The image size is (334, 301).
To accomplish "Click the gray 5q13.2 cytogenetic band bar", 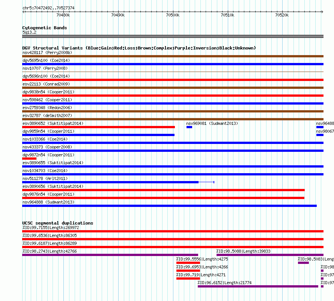I will (173, 36).
